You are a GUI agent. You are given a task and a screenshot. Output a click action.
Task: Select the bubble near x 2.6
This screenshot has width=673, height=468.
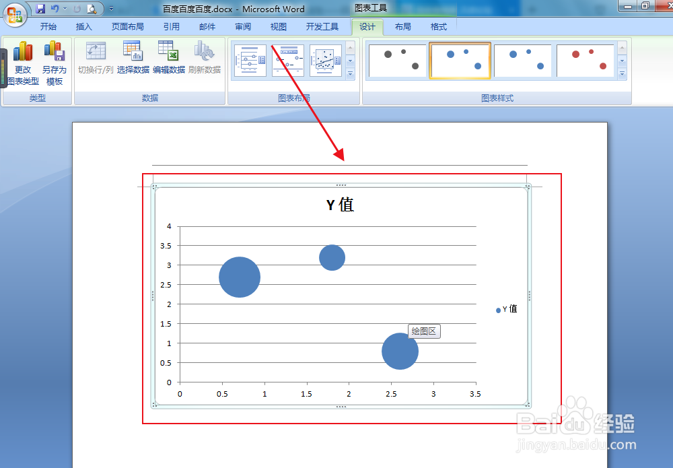pos(400,352)
